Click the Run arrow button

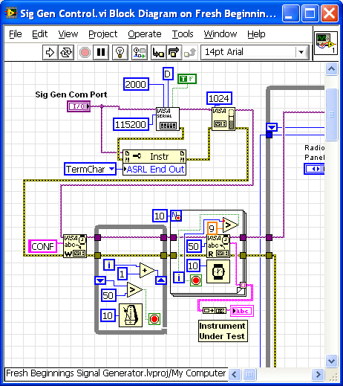pyautogui.click(x=50, y=52)
